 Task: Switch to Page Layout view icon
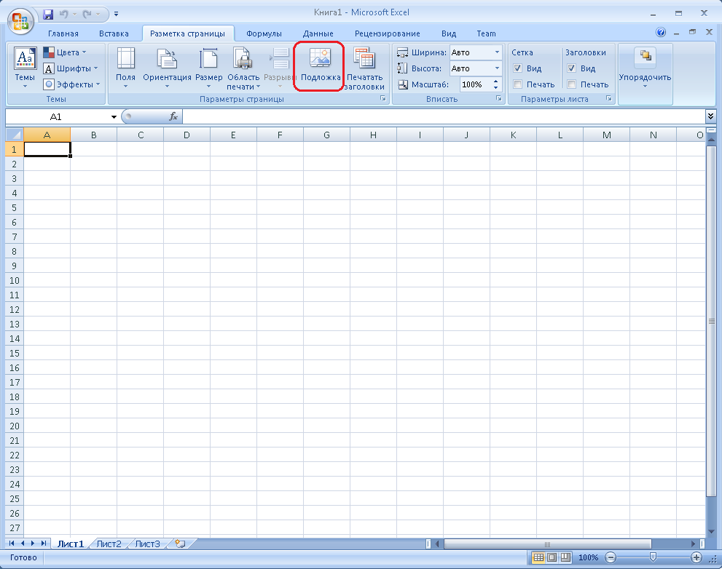552,557
